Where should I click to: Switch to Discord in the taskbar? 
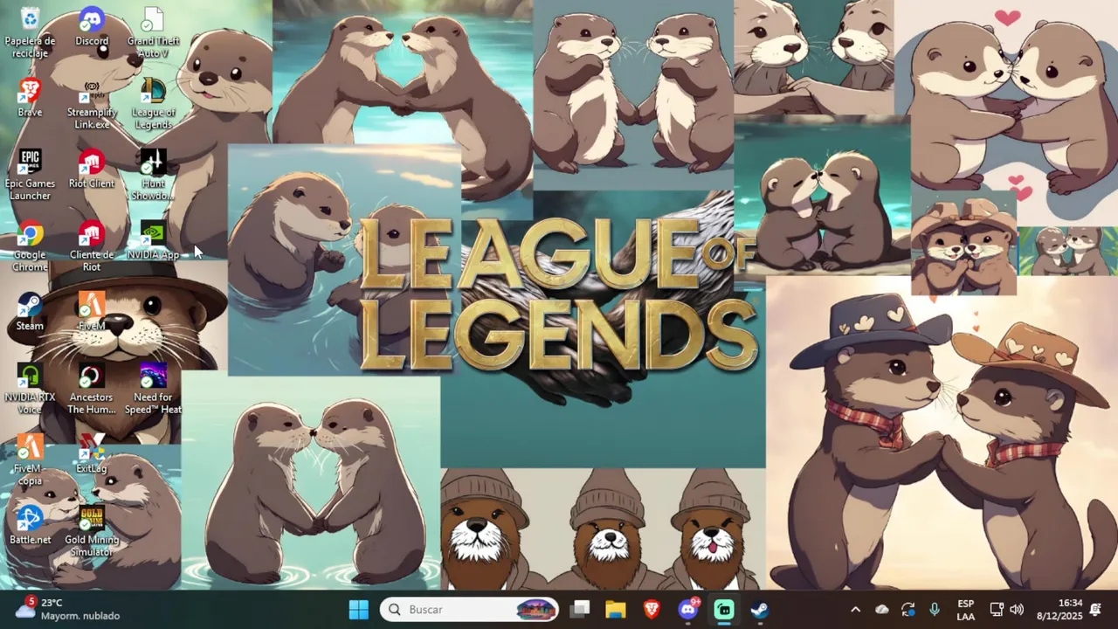[688, 610]
